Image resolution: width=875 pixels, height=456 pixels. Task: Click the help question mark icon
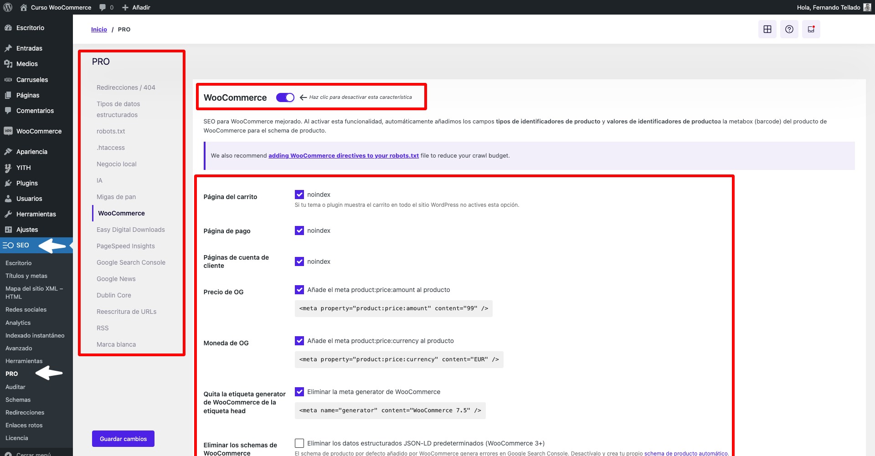(x=789, y=29)
